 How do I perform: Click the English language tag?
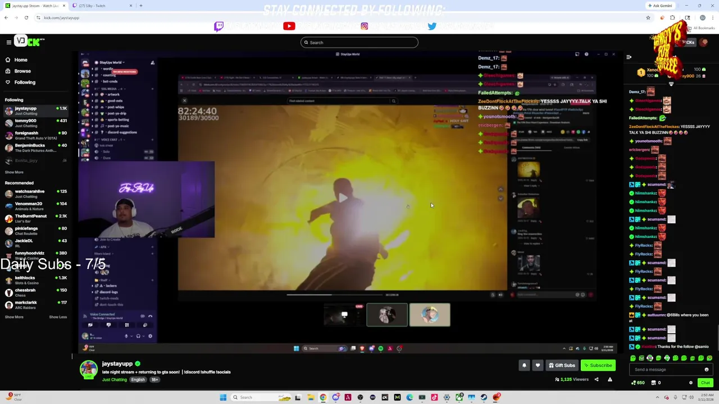[138, 380]
